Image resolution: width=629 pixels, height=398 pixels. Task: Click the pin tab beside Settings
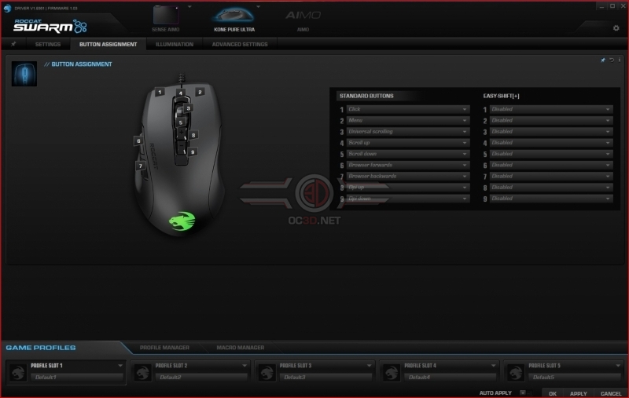click(13, 44)
